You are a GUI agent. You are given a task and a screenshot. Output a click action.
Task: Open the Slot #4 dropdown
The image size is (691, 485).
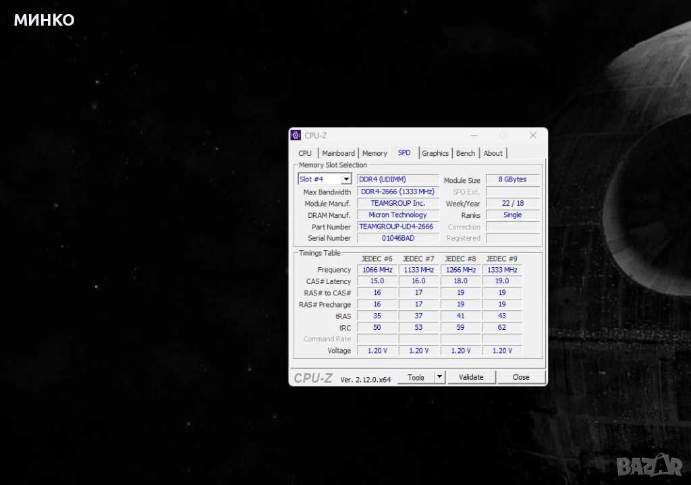pos(345,179)
